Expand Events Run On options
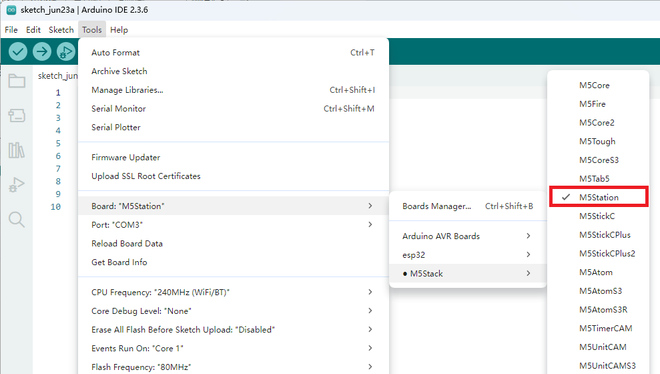Viewport: 660px width, 374px height. click(x=233, y=349)
